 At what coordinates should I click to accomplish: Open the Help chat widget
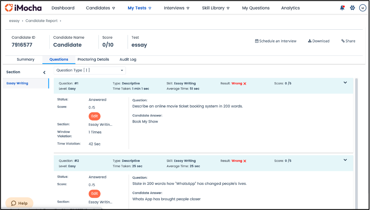[19, 203]
